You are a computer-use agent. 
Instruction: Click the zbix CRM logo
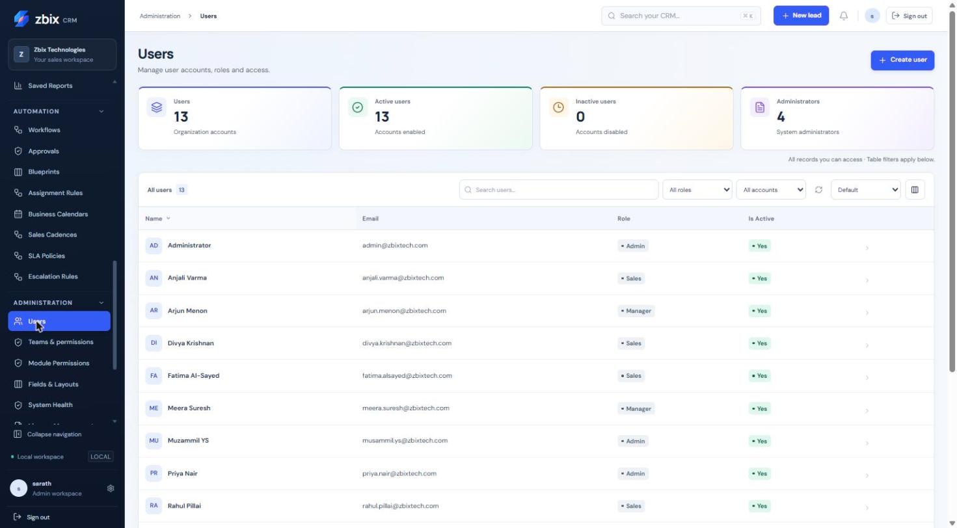click(x=46, y=19)
